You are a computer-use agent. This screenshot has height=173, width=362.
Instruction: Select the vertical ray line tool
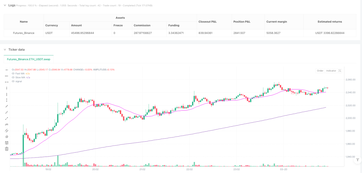[x=7, y=94]
